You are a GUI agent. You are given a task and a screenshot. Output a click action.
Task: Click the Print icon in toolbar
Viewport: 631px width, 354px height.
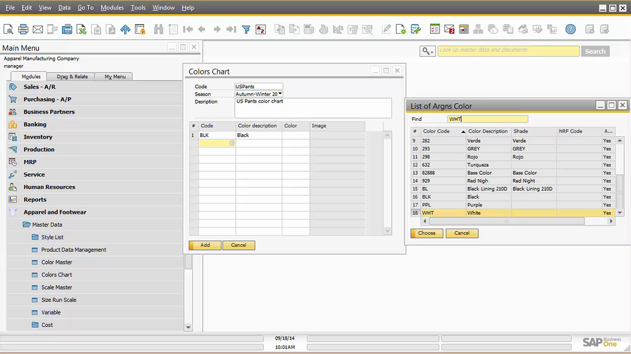(x=23, y=29)
